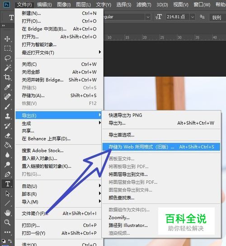Select the Path Selection tool

tap(7, 193)
